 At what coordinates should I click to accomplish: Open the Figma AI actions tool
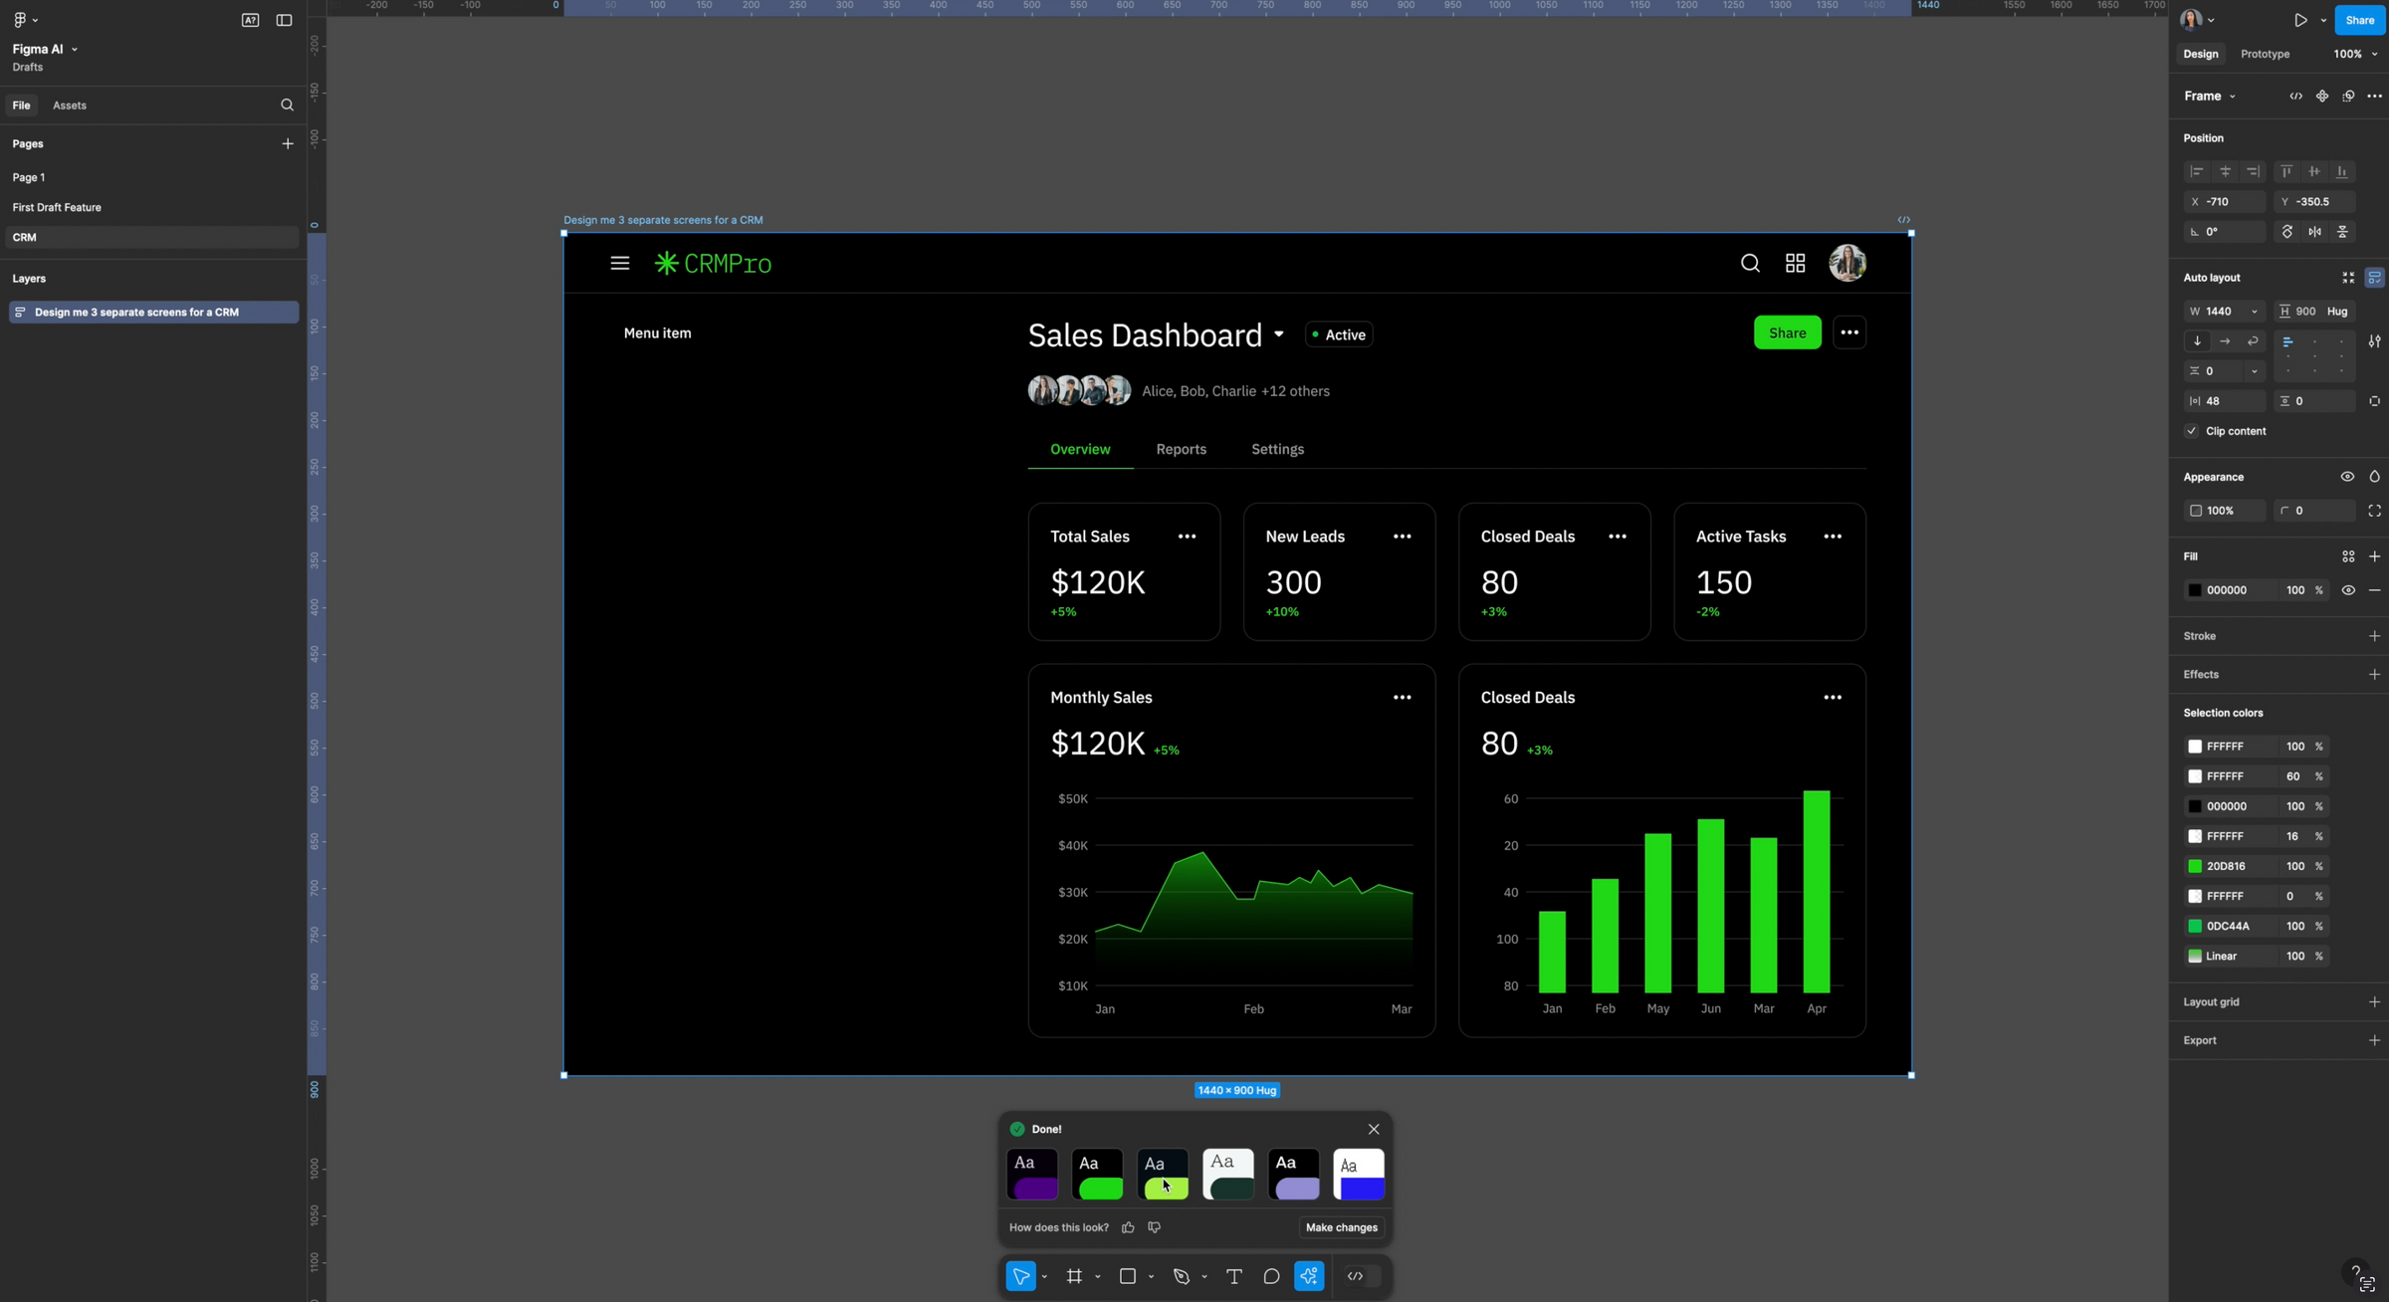click(1309, 1276)
